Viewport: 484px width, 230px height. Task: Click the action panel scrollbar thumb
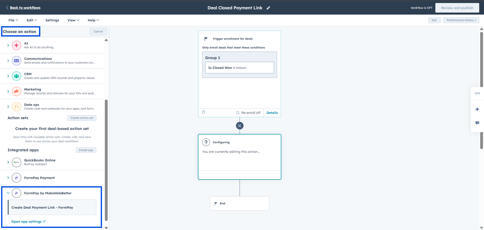106,160
